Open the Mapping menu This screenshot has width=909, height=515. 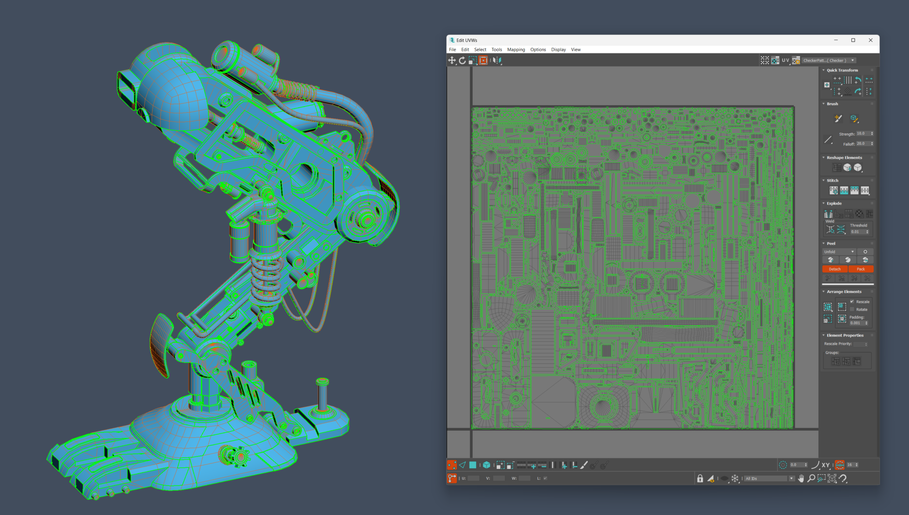[516, 50]
